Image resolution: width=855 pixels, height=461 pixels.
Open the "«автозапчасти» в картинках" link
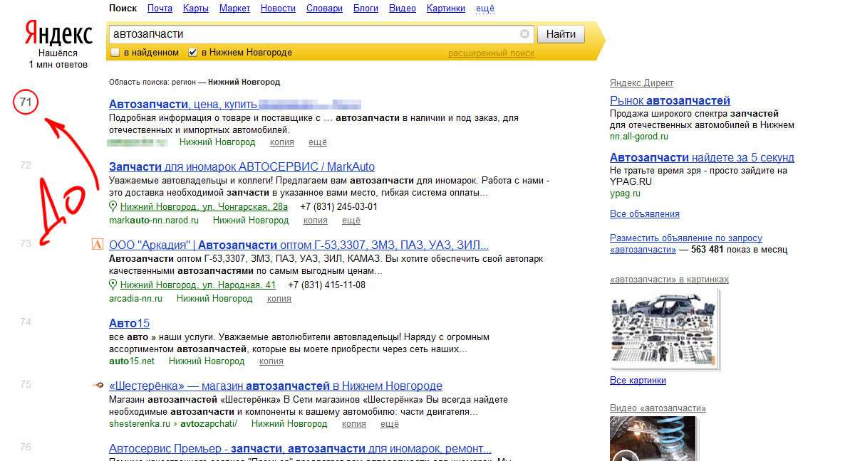point(669,280)
